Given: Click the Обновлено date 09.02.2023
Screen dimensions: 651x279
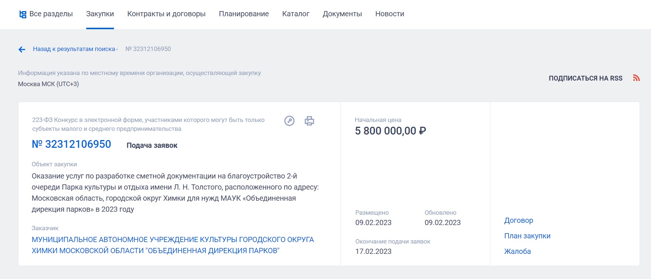Looking at the screenshot, I should coord(443,223).
